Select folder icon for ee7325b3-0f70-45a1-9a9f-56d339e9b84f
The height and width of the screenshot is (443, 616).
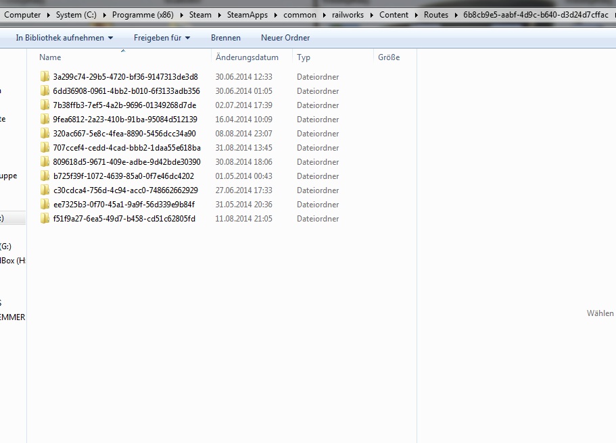tap(45, 204)
